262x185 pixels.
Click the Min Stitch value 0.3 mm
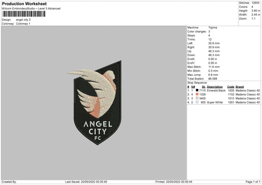[213, 71]
